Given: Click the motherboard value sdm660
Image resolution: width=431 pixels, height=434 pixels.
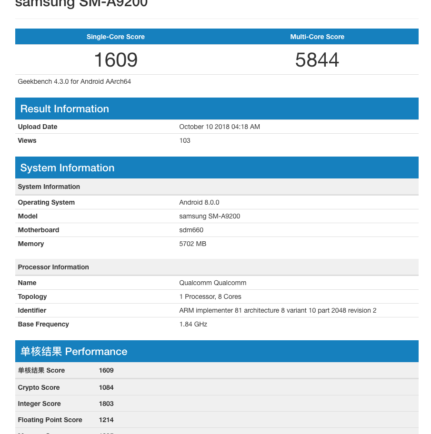Looking at the screenshot, I should tap(191, 230).
